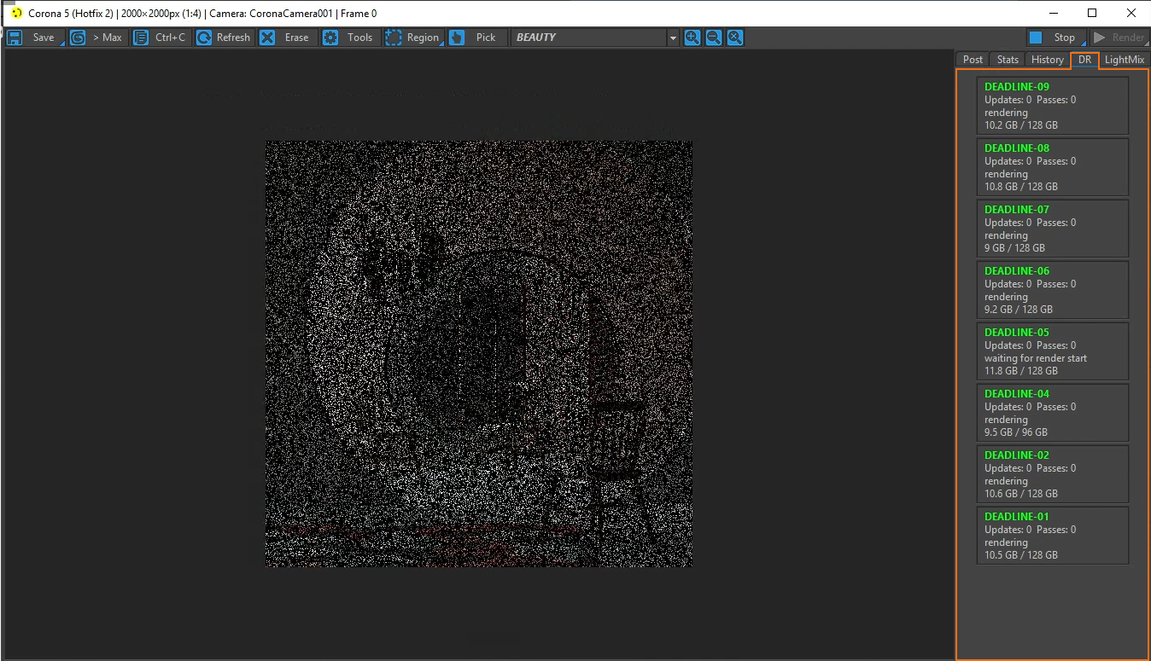Open Tools via the gear icon
The height and width of the screenshot is (661, 1151).
pyautogui.click(x=330, y=38)
